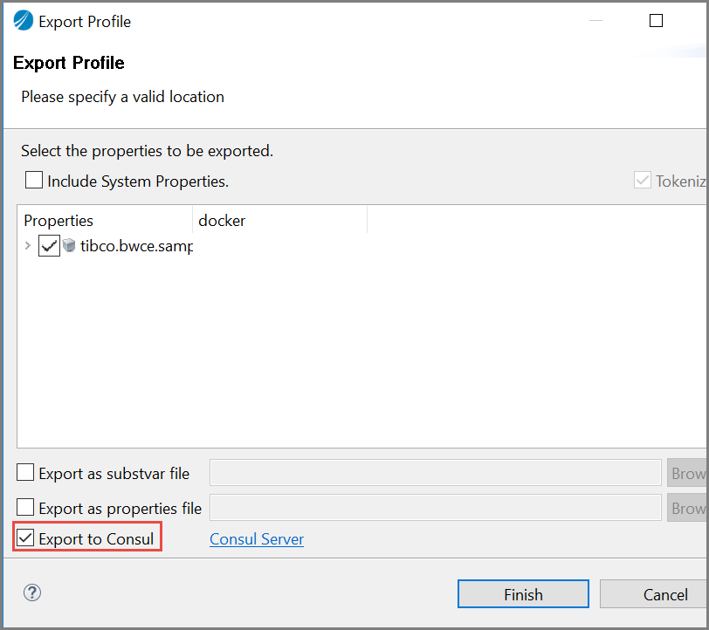Check Export as properties file
This screenshot has height=630, width=709.
[25, 508]
